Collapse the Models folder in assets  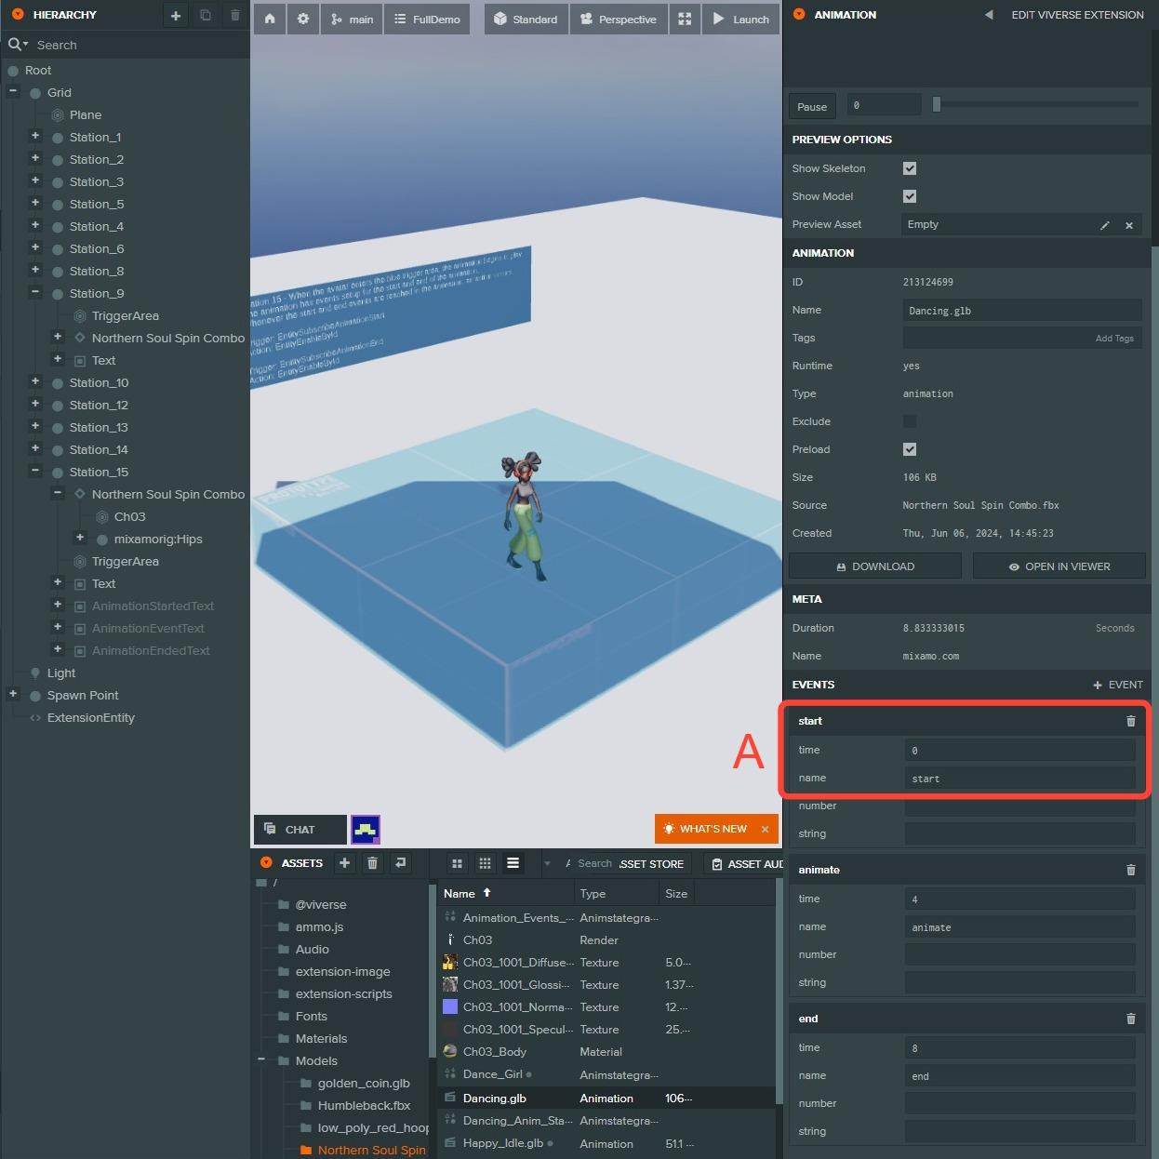[261, 1059]
